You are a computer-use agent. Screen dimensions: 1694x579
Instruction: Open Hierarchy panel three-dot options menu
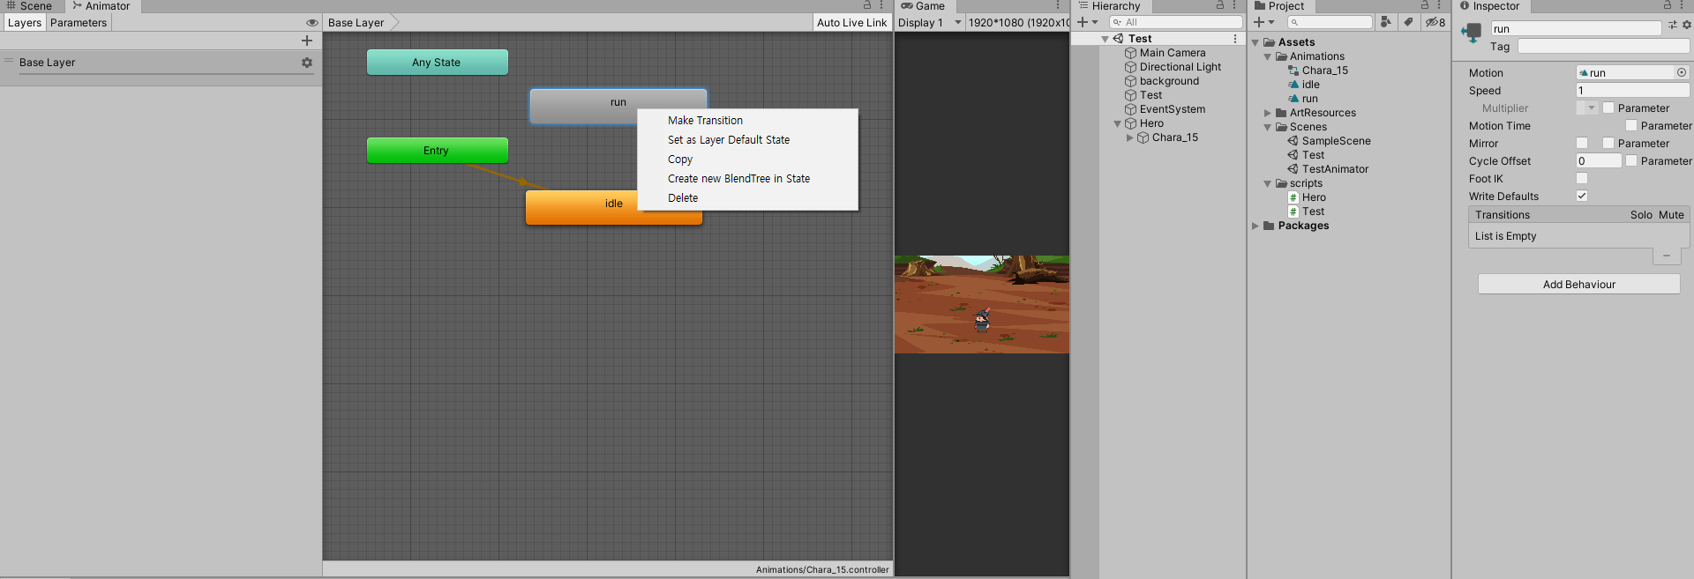click(x=1234, y=5)
